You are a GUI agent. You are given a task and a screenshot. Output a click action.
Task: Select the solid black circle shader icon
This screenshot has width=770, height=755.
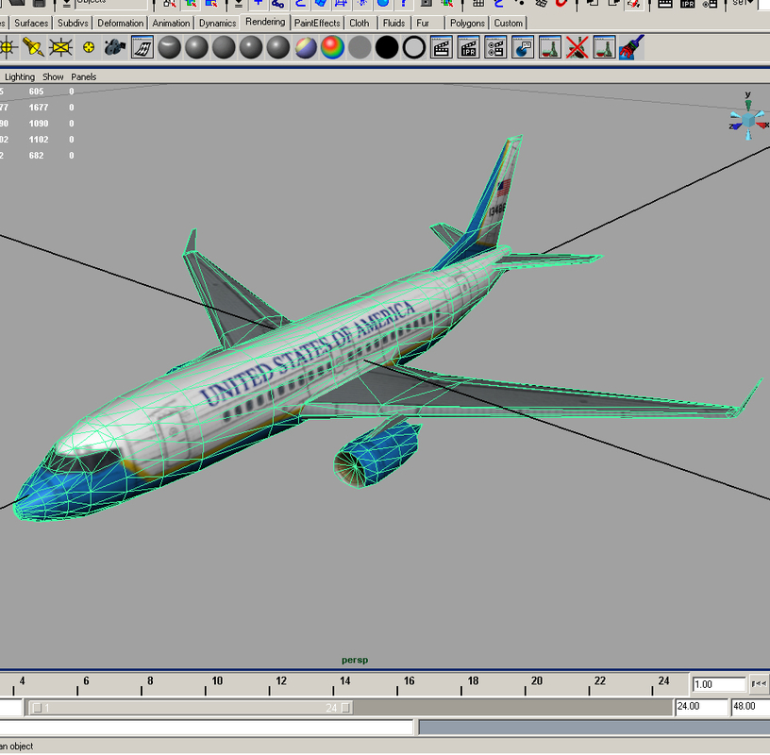pos(387,47)
